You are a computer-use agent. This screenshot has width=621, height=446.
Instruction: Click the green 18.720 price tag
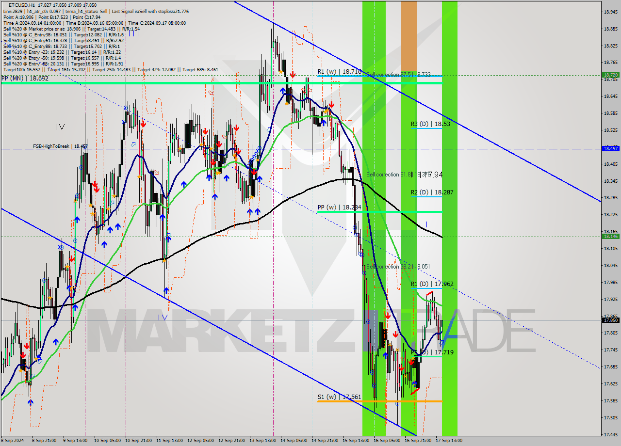(610, 75)
